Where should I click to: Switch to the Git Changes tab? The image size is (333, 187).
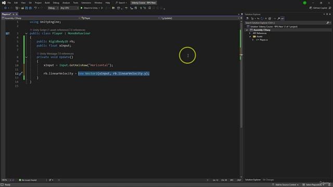[x=268, y=180]
